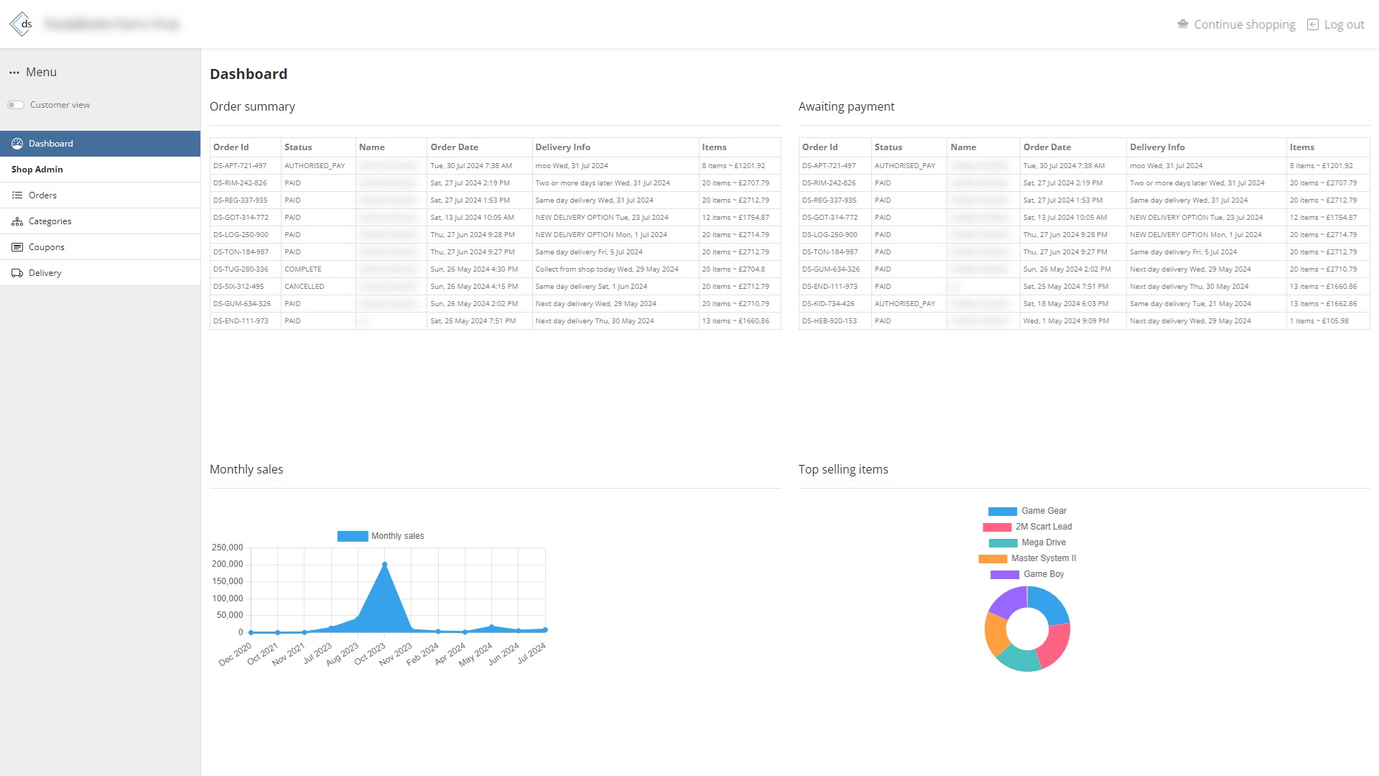Click order DS-TON-184-987 in Order summary
Viewport: 1379px width, 776px height.
[241, 252]
